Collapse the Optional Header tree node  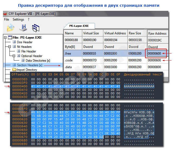(14, 56)
